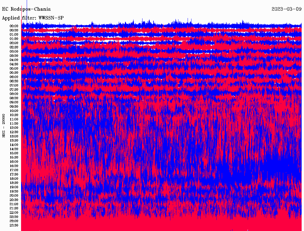Choose the 07:00 time label
The width and height of the screenshot is (304, 231).
14,85
